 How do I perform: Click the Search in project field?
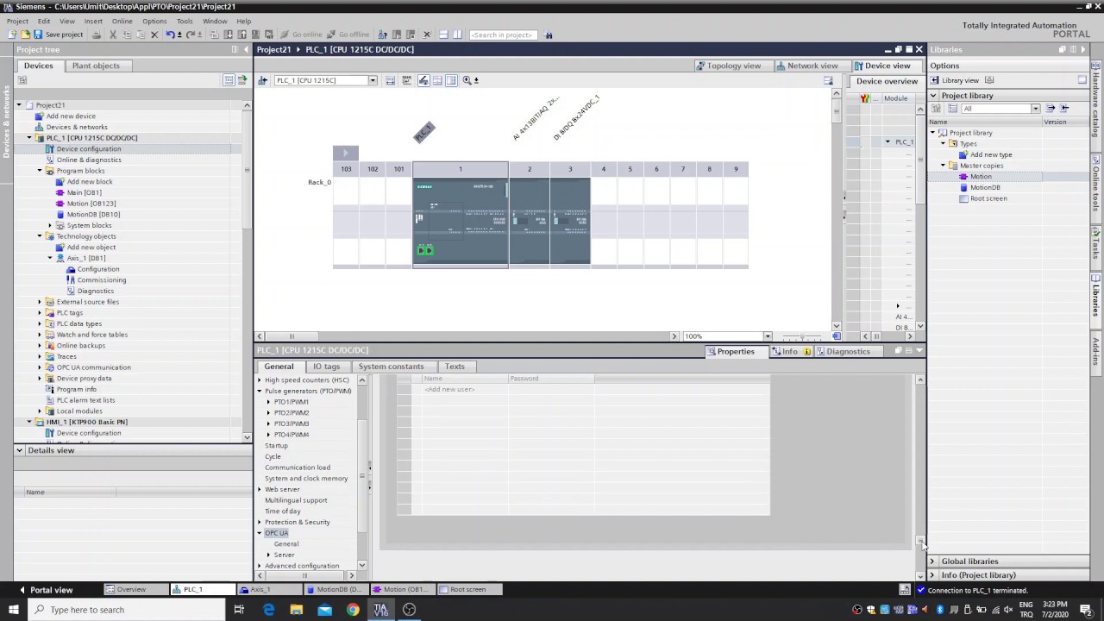503,34
